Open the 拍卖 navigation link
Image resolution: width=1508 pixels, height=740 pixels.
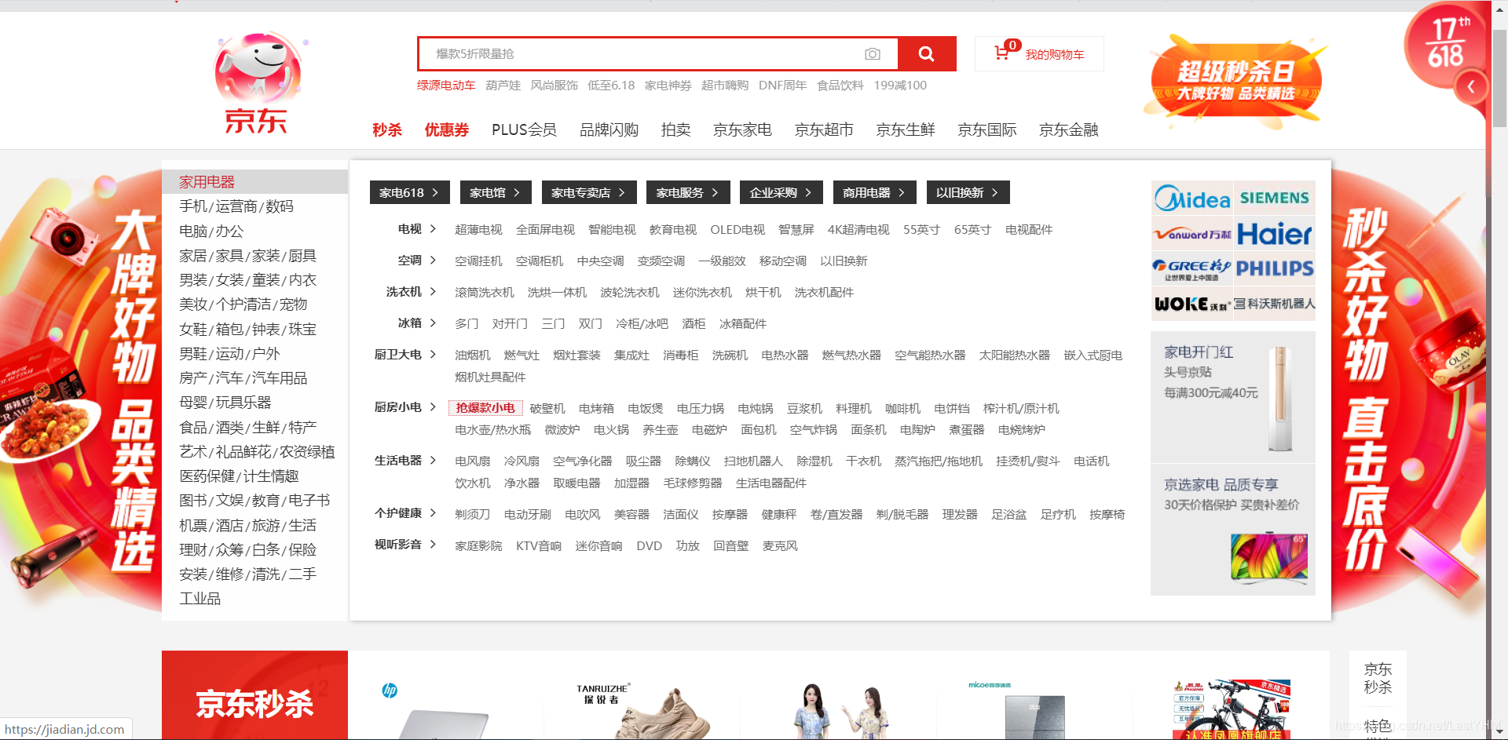pyautogui.click(x=675, y=129)
